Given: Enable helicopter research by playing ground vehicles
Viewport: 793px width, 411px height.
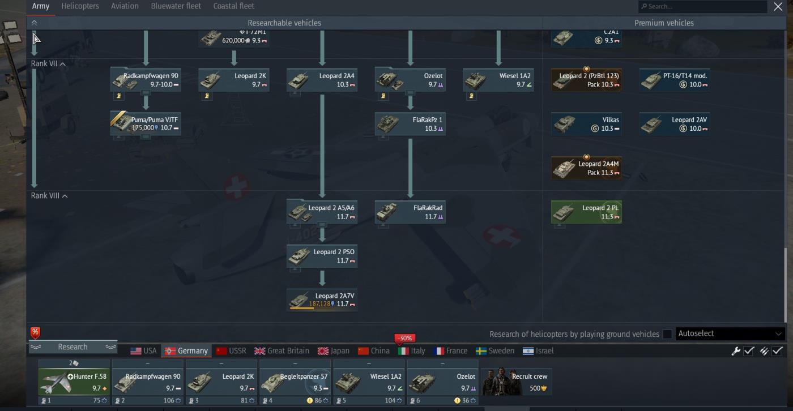Looking at the screenshot, I should pos(667,334).
